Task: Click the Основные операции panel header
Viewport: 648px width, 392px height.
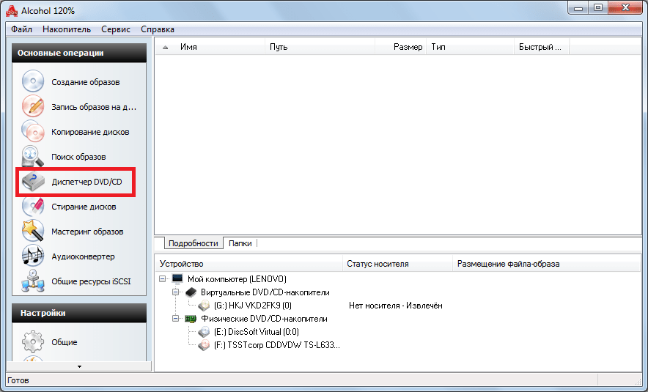Action: pos(79,53)
